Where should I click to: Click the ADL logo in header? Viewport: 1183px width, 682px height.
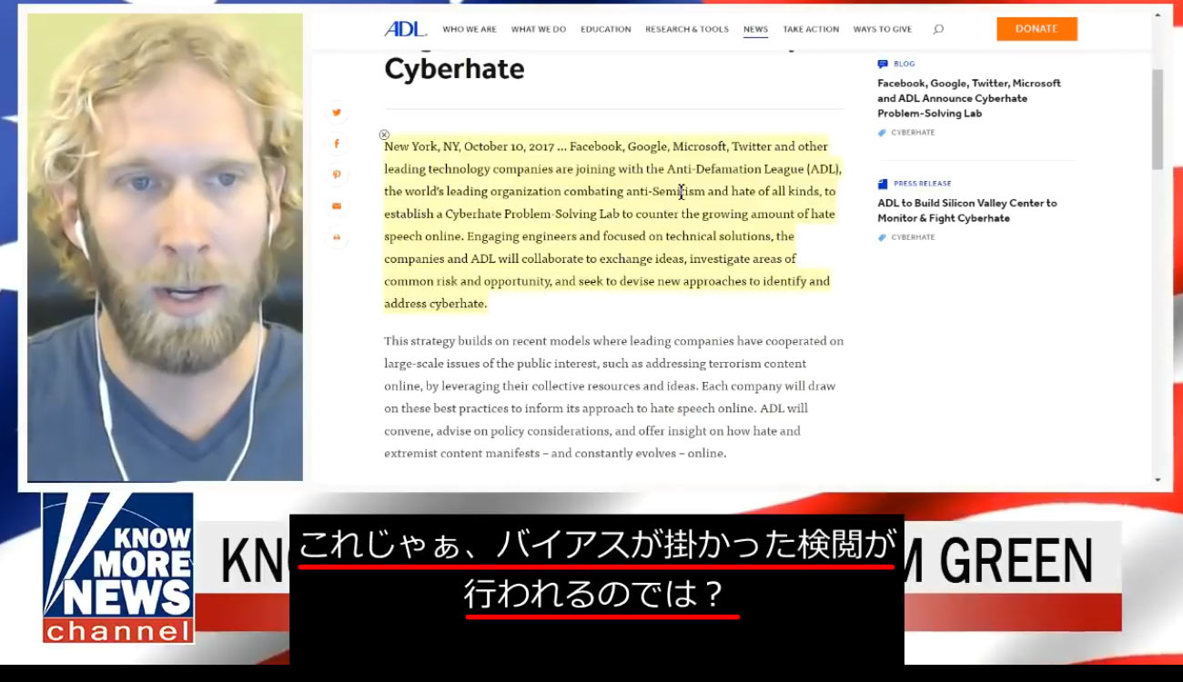[405, 29]
